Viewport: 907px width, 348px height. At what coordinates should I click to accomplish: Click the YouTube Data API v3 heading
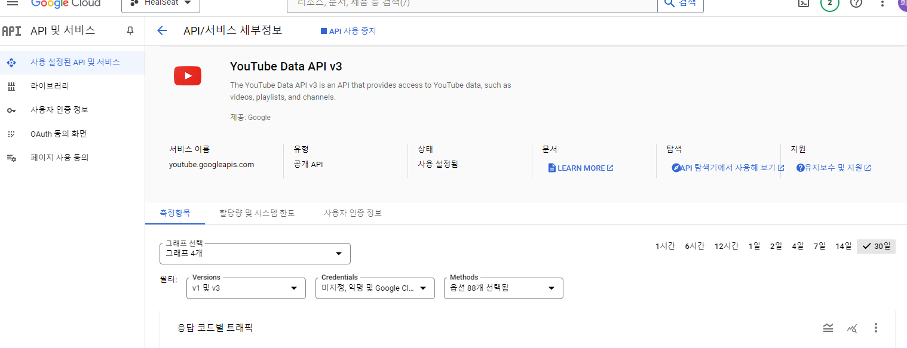point(286,66)
